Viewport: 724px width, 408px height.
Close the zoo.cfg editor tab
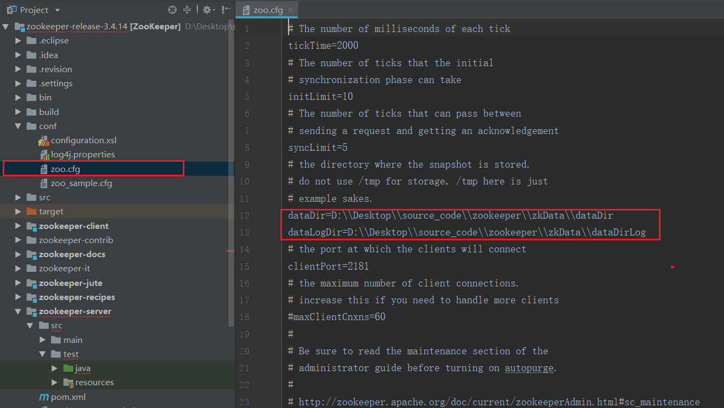(x=291, y=10)
